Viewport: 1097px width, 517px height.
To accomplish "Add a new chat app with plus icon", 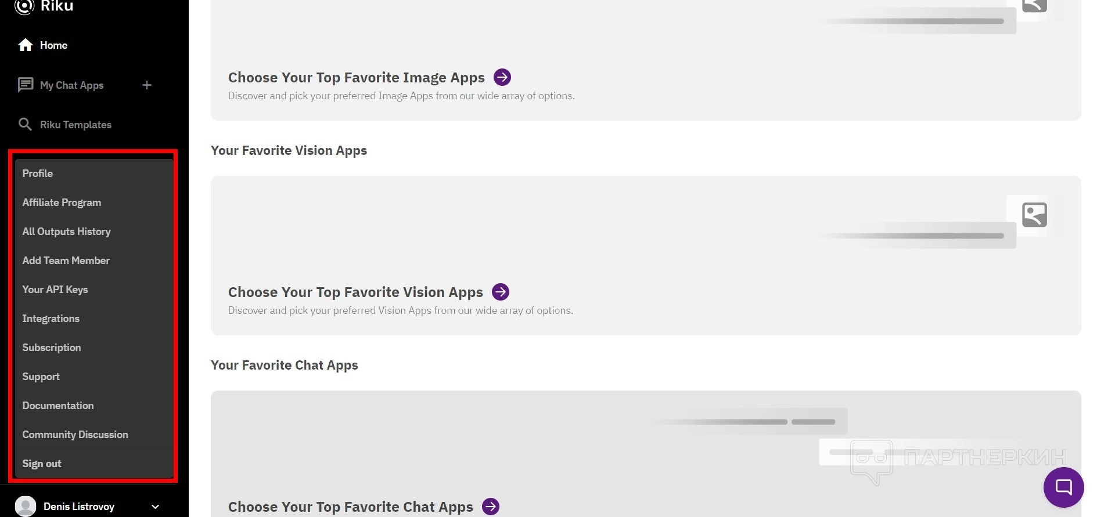I will pyautogui.click(x=147, y=85).
